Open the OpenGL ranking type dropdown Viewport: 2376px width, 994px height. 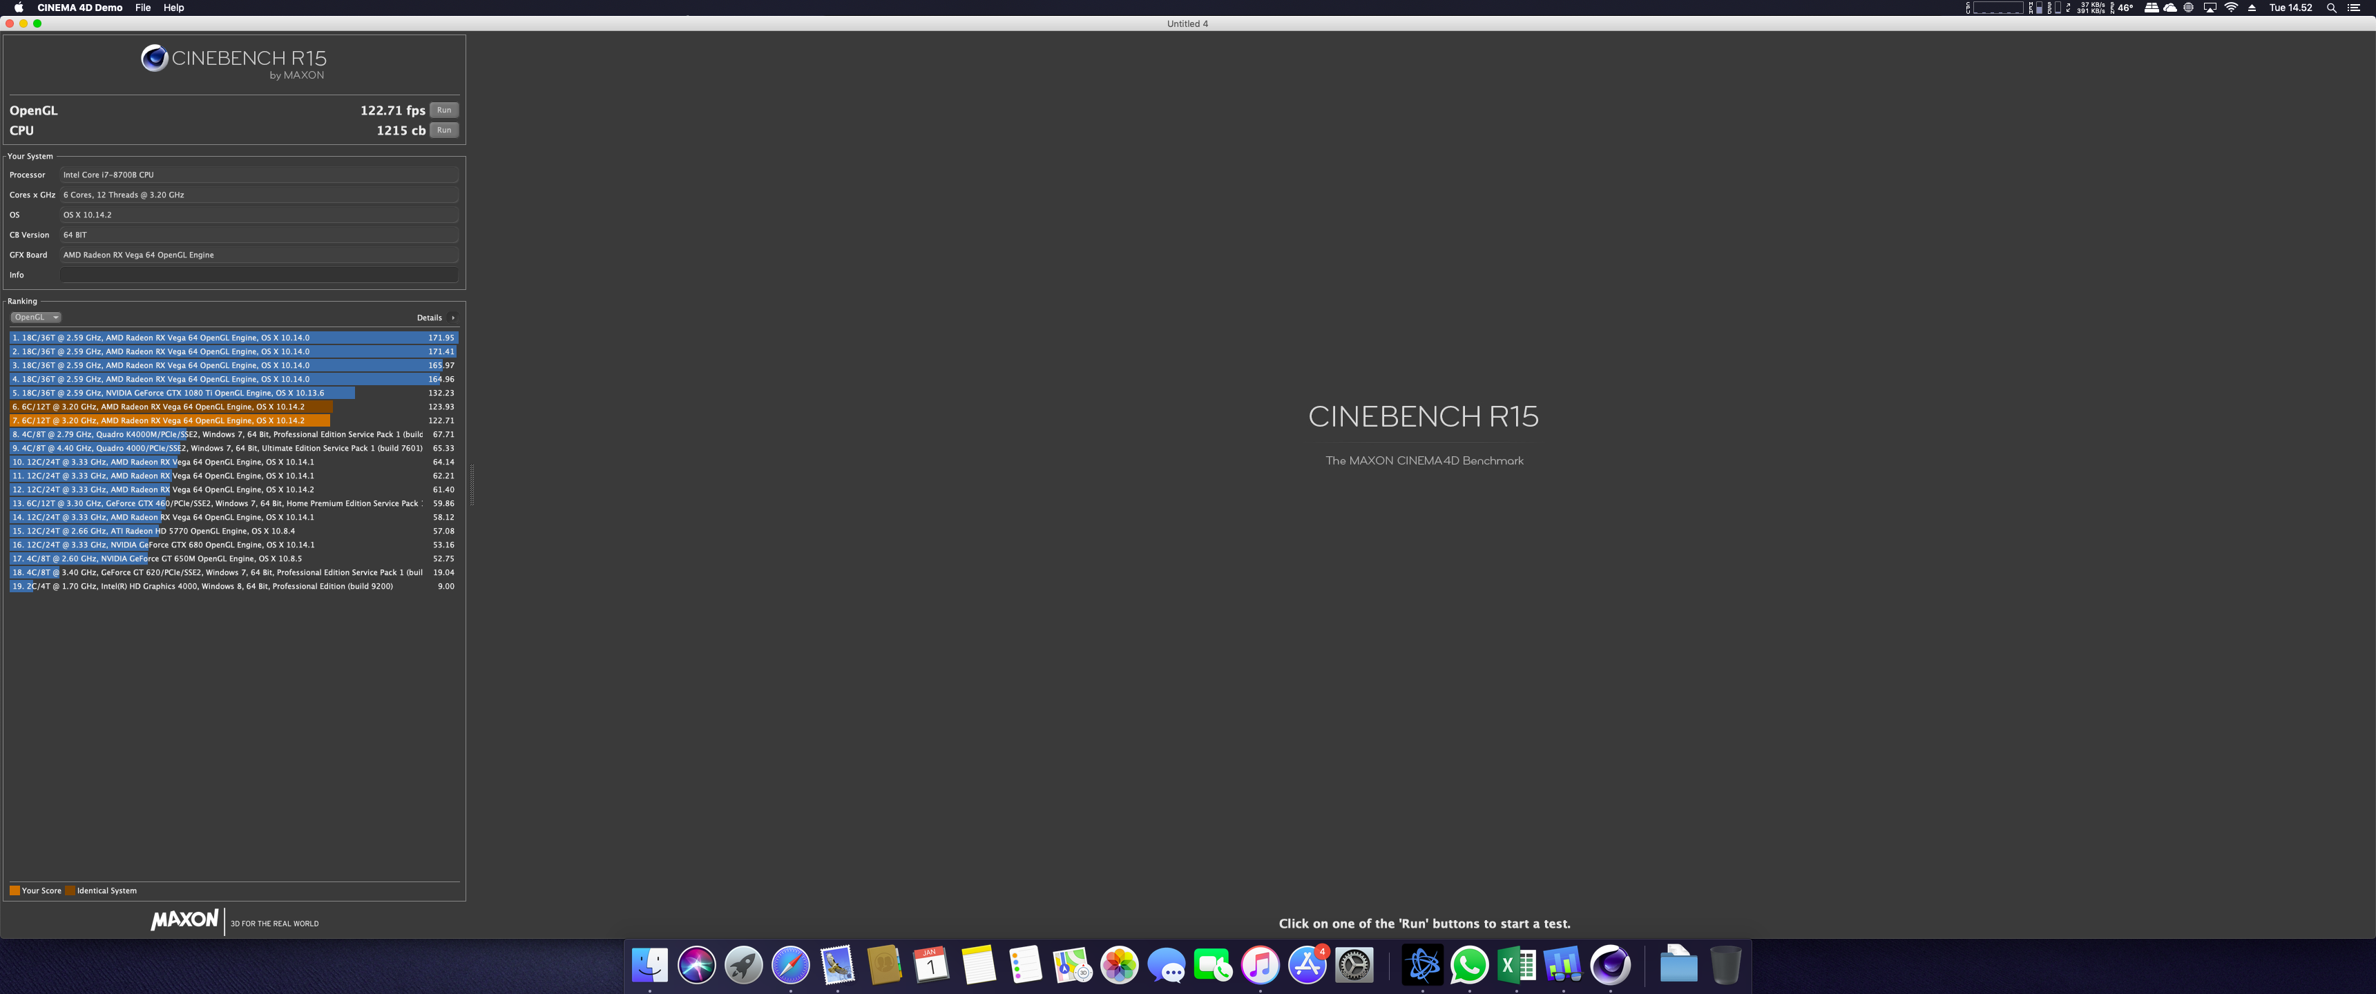(x=36, y=318)
